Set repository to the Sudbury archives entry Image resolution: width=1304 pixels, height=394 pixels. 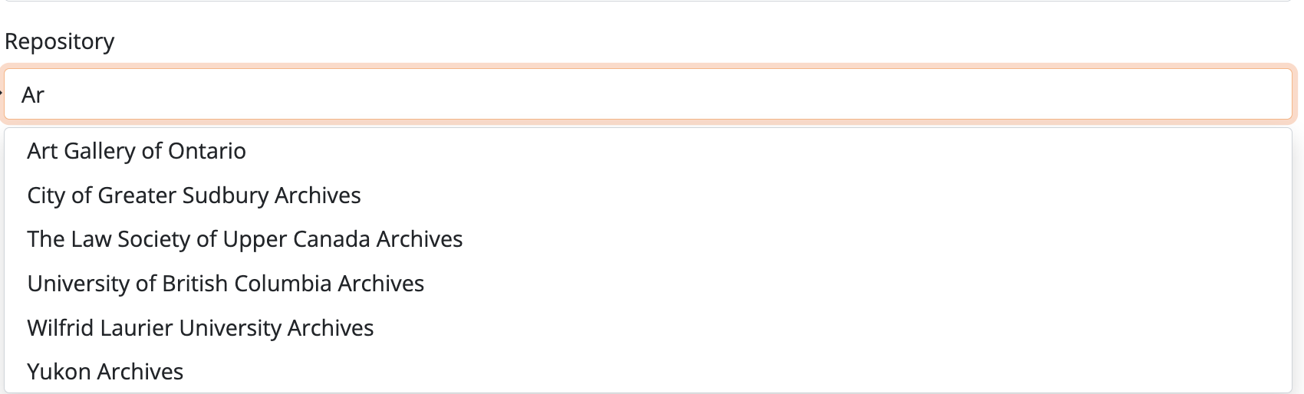tap(194, 195)
